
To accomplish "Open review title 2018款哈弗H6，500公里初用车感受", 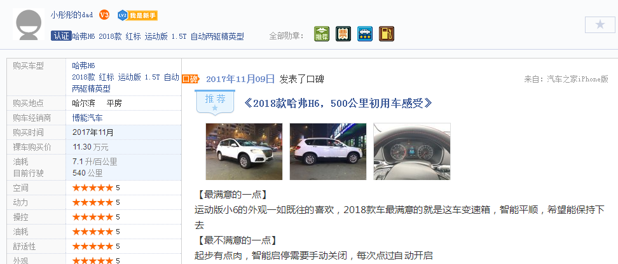I will point(338,104).
